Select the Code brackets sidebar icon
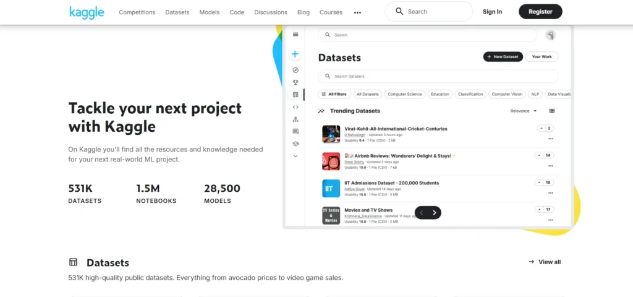 (x=295, y=107)
